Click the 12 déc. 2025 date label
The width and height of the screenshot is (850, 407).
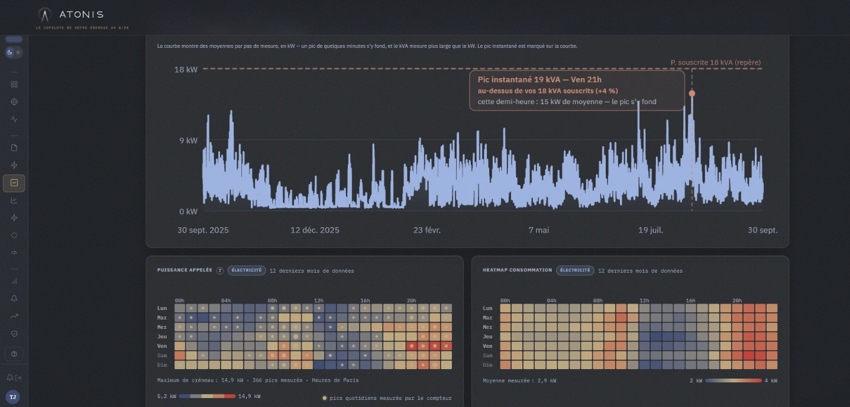[315, 230]
